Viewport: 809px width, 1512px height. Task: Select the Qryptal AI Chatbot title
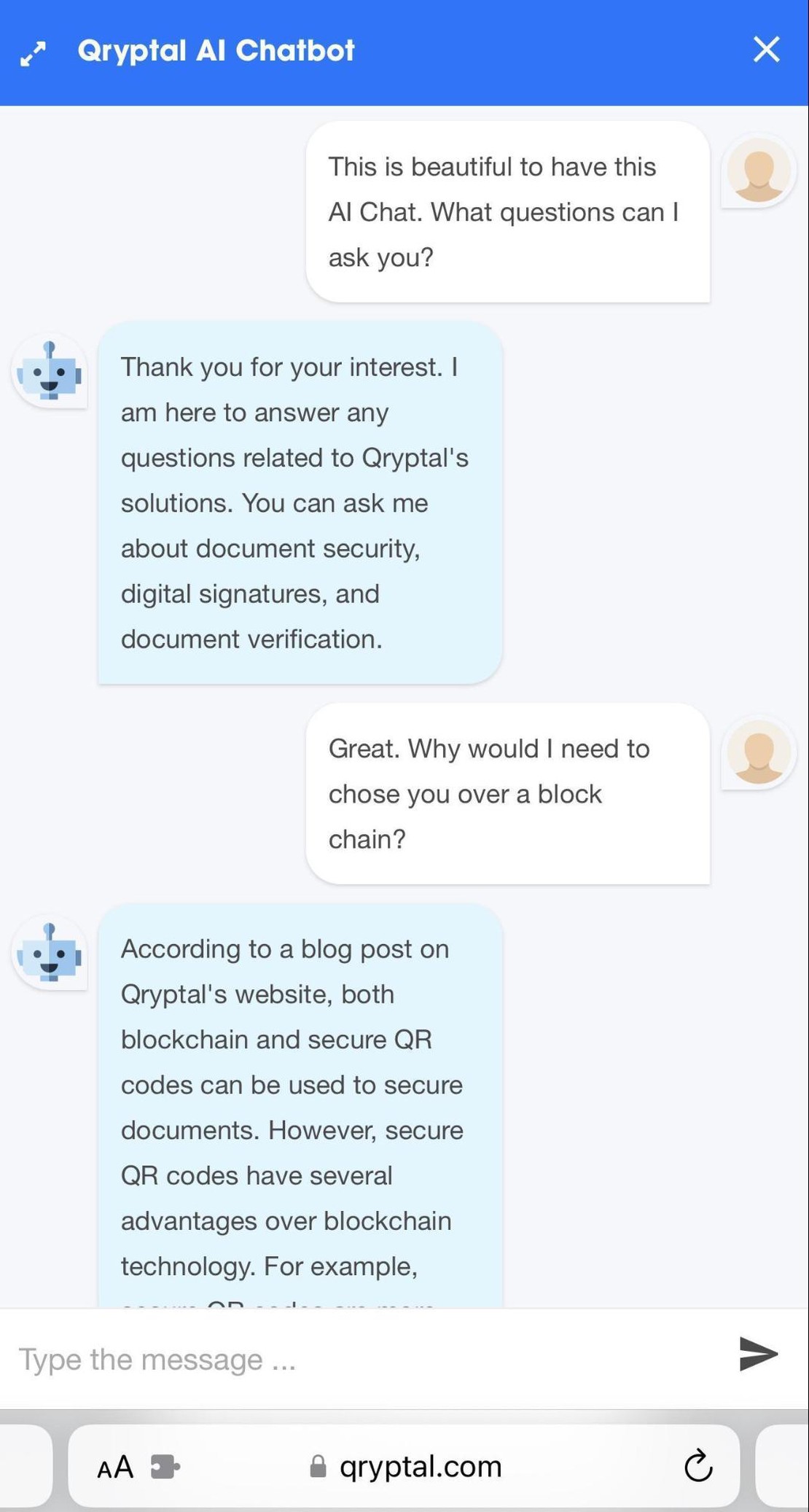(215, 50)
